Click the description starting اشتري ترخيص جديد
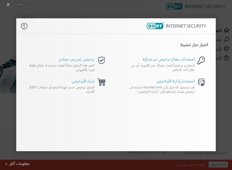The image size is (232, 170). [x=62, y=89]
